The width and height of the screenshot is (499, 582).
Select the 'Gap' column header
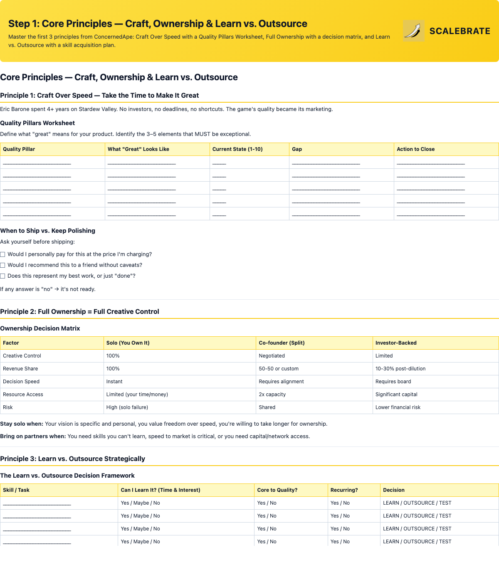[x=341, y=149]
